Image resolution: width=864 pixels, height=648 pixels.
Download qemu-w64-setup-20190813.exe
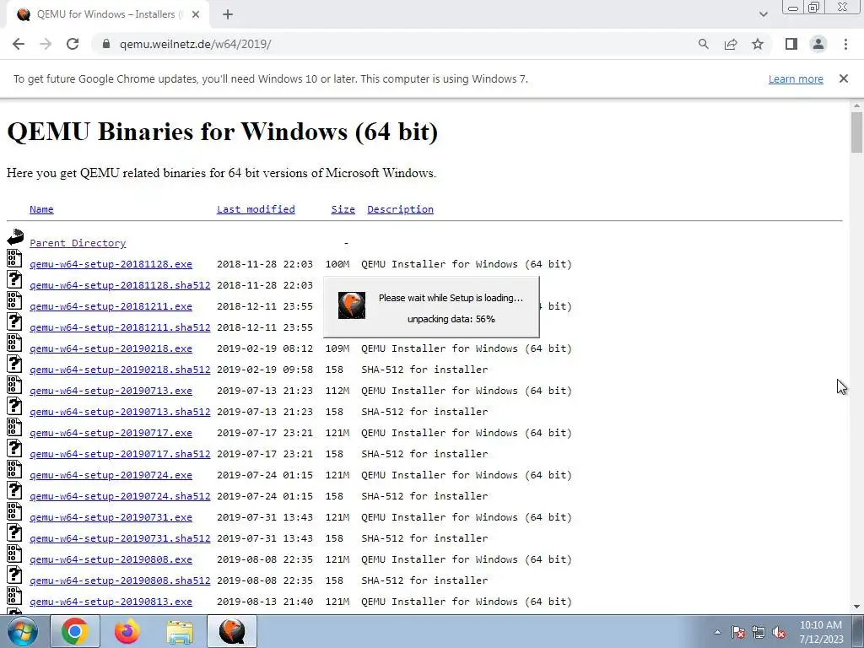(x=111, y=602)
